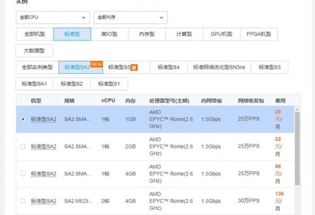Click the NEW badge on 标准型SA2
Screen dimensions: 315x215
pos(96,64)
